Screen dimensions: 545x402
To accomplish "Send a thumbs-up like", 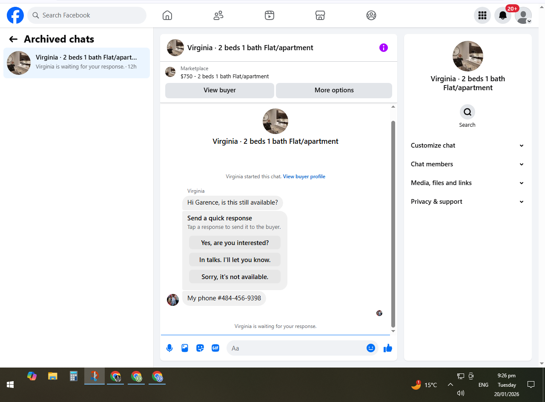I will point(388,348).
